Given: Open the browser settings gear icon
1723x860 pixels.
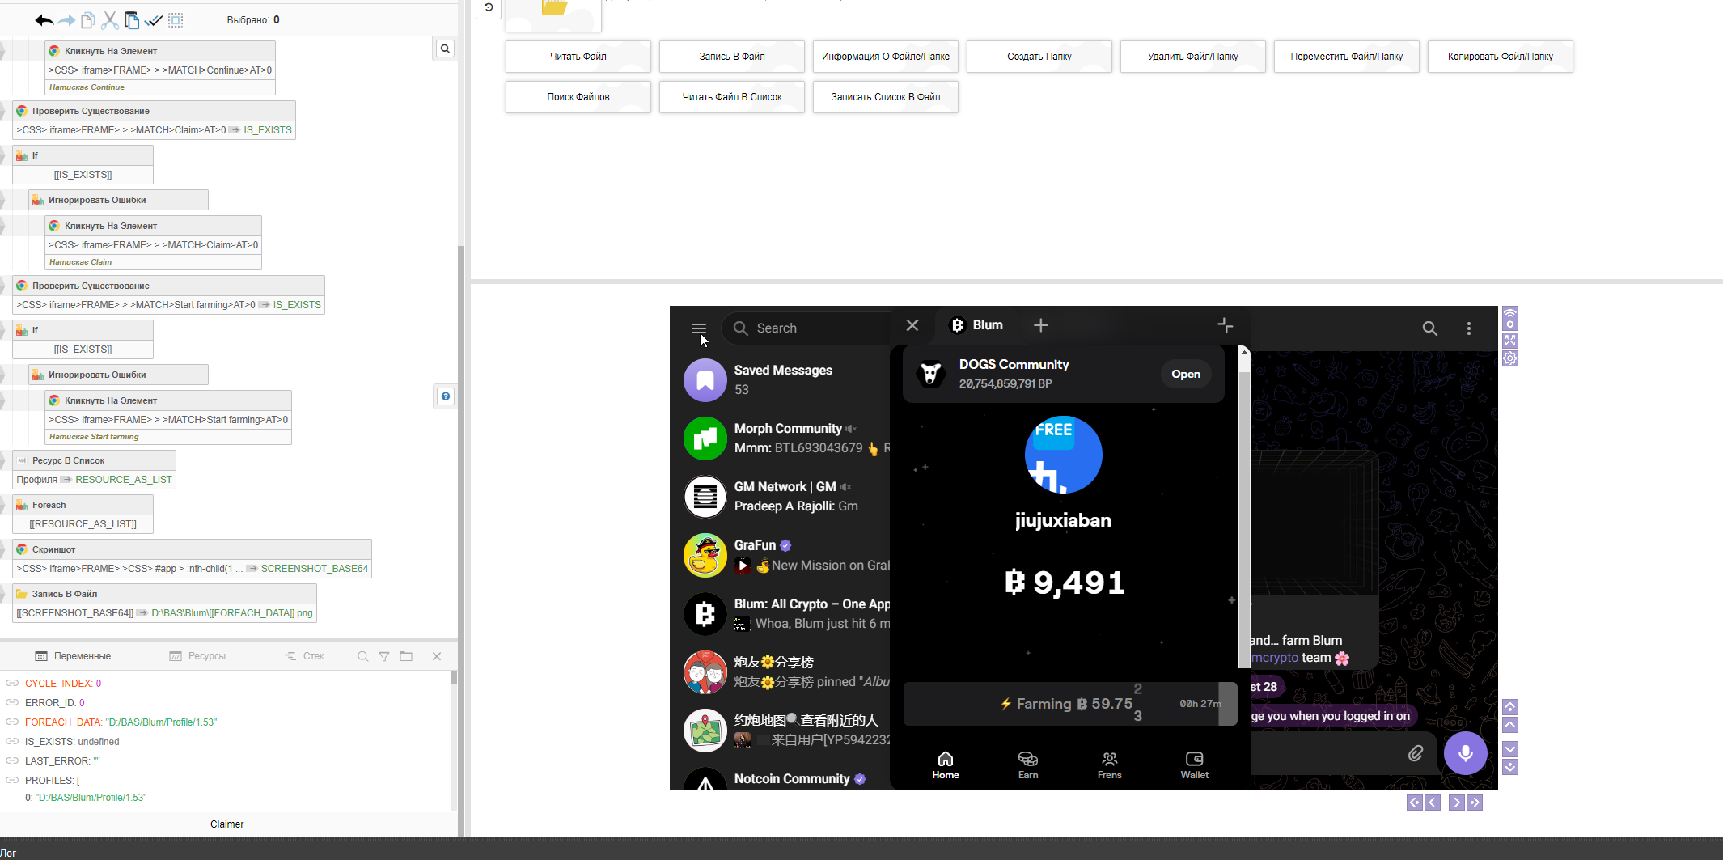Looking at the screenshot, I should [x=1510, y=358].
